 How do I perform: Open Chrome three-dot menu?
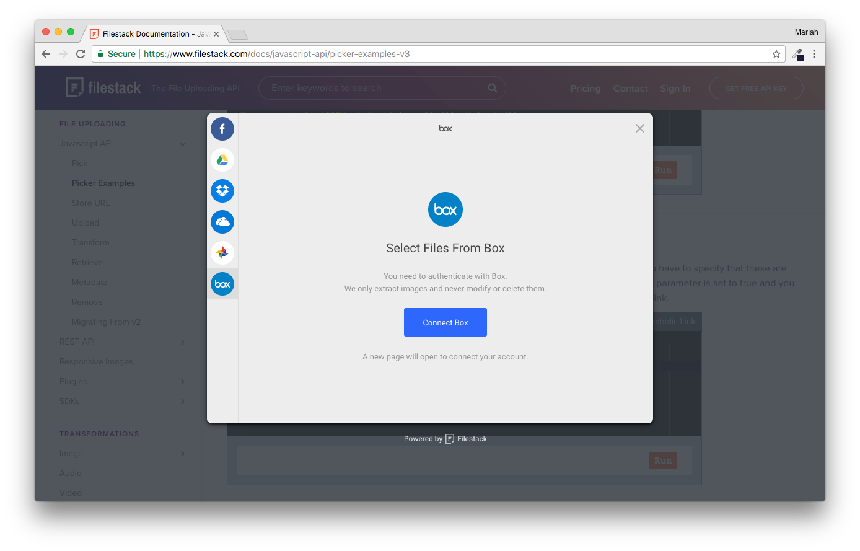pos(814,54)
